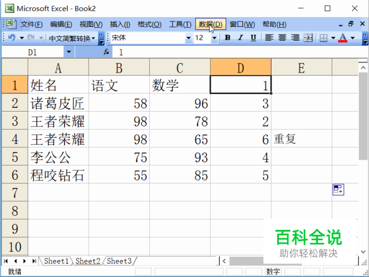Open the 视图(V) menu

tap(91, 24)
